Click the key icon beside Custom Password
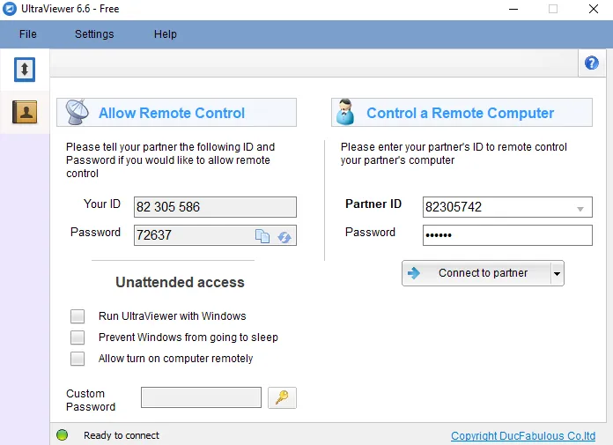613x445 pixels. (x=282, y=397)
